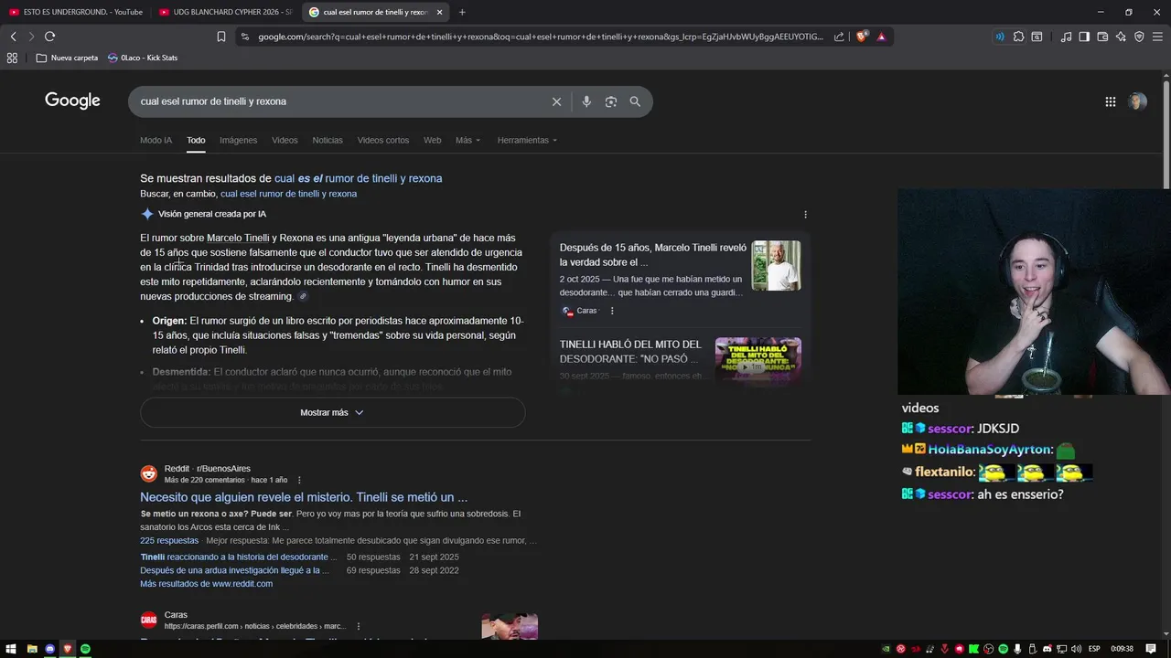
Task: Open the Brave VPN shield icon
Action: pos(1139,37)
